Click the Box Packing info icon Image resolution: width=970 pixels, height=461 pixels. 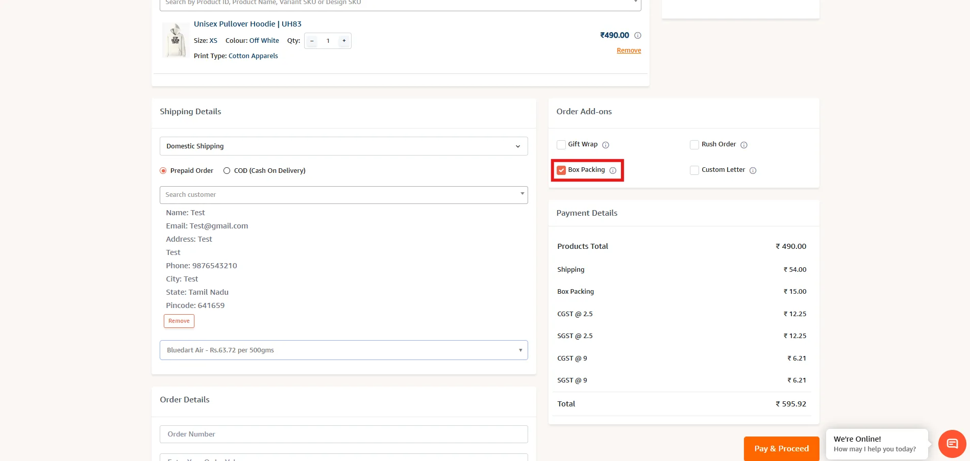(613, 170)
